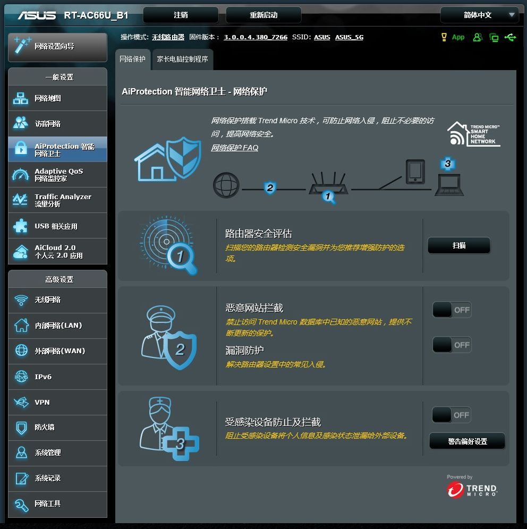Viewport: 527px width, 529px height.
Task: Click the 系统管理 administration user icon
Action: click(21, 453)
